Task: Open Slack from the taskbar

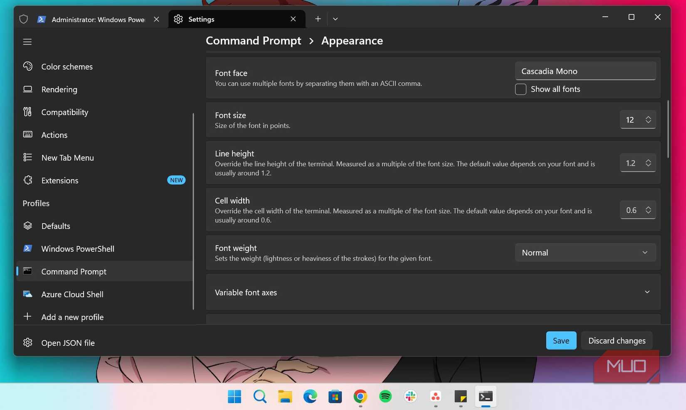Action: (x=411, y=396)
